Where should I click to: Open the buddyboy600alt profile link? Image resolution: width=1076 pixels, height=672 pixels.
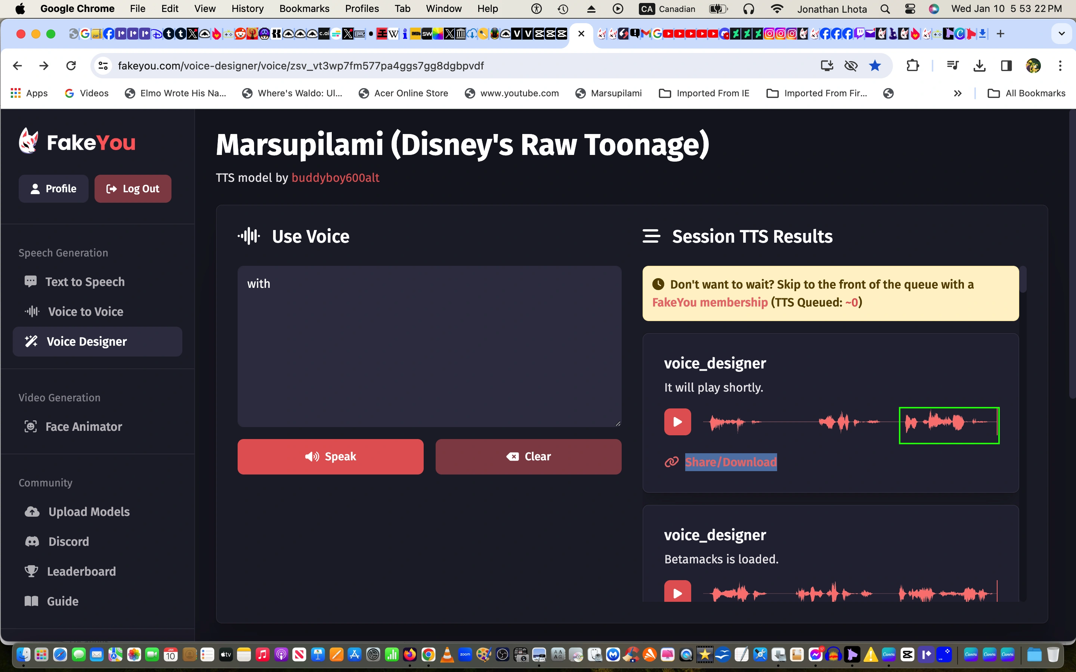coord(335,178)
